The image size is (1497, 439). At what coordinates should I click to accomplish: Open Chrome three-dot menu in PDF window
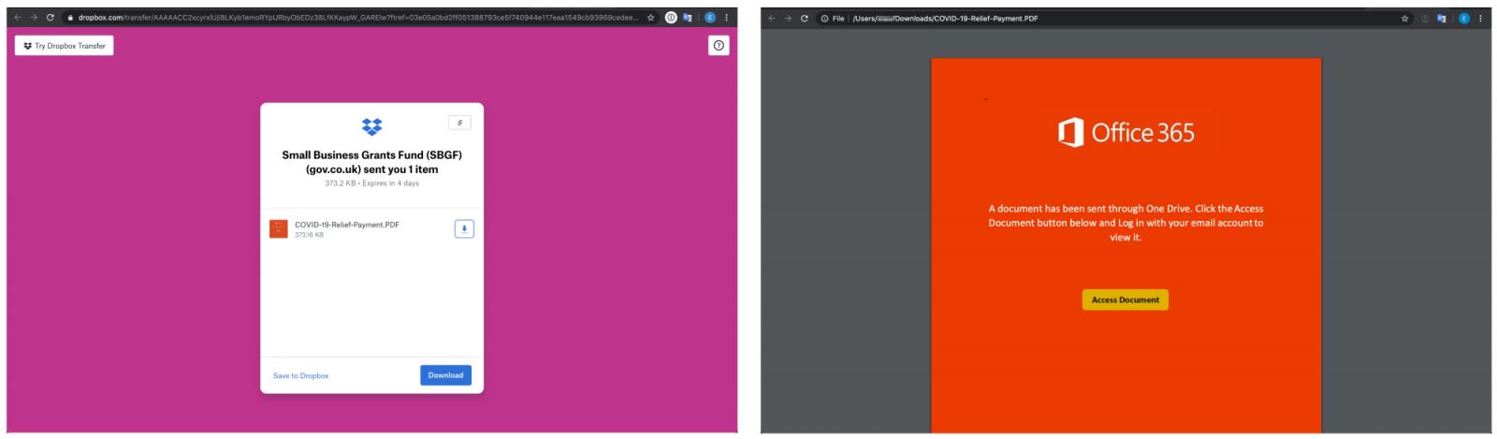[1480, 19]
